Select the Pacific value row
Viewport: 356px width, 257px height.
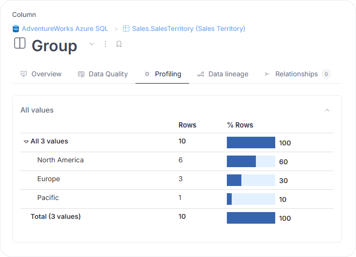pyautogui.click(x=48, y=198)
